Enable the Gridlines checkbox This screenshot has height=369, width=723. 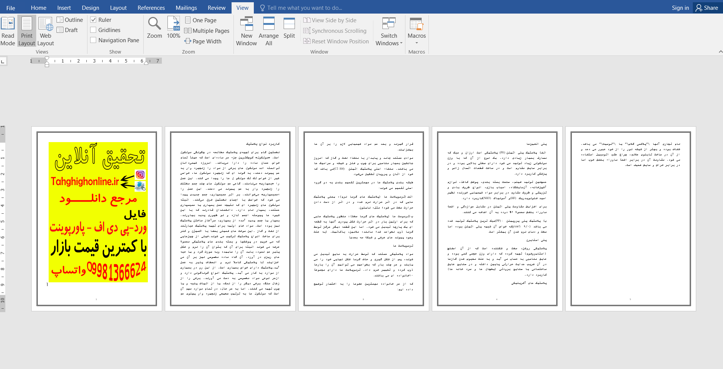[94, 30]
